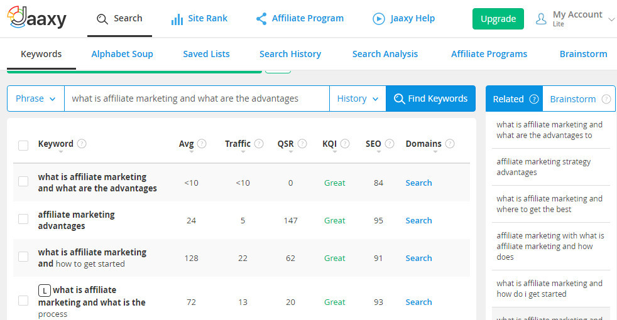Click Search link for 'what are the advantages' row
Screen dimensions: 617x320
click(418, 183)
